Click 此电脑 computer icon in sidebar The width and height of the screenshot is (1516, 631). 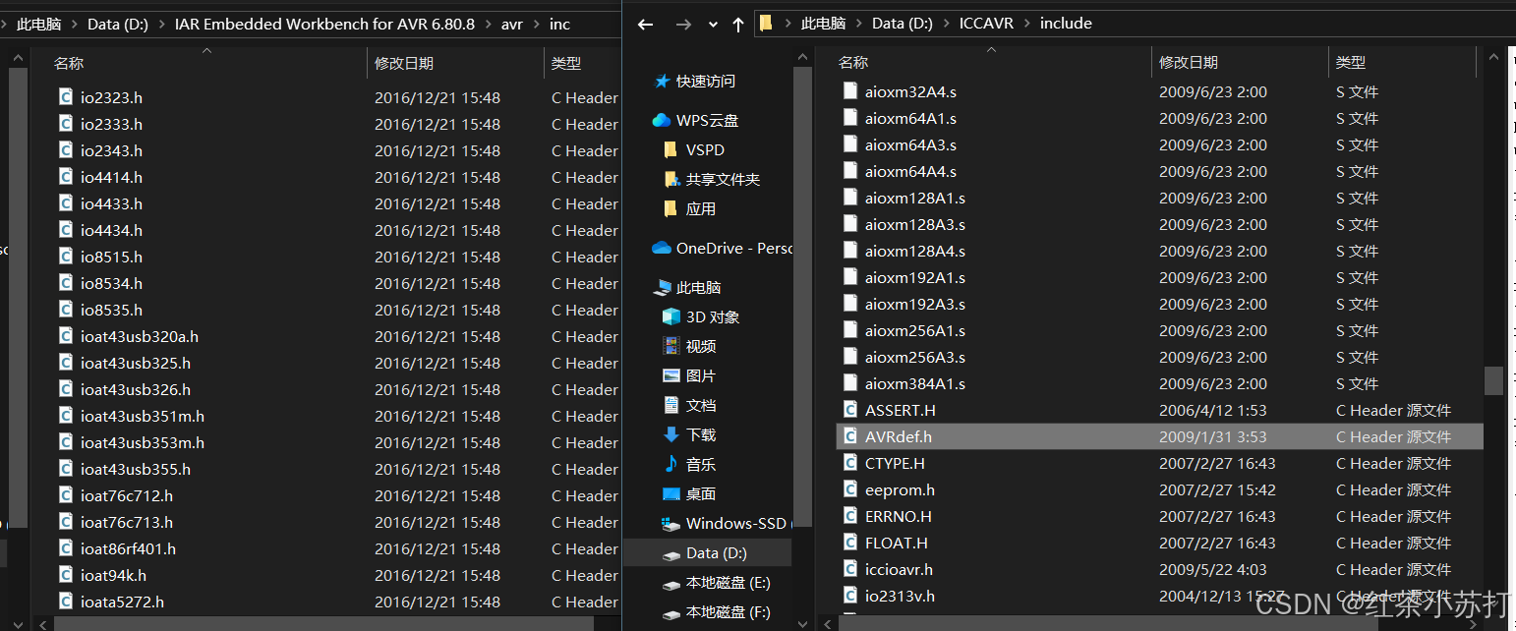[x=663, y=288]
